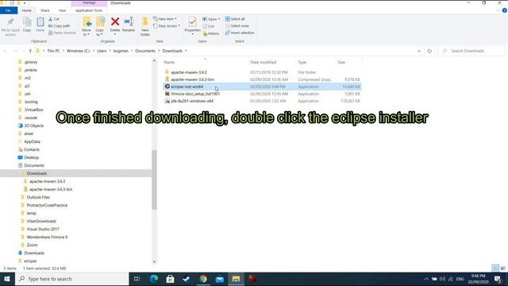Click the Open dropdown in ribbon
508x286 pixels.
coord(211,19)
